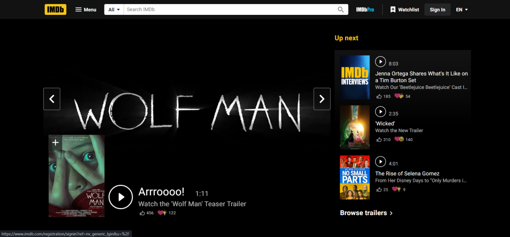Go to next featured trailer arrow

(x=322, y=99)
